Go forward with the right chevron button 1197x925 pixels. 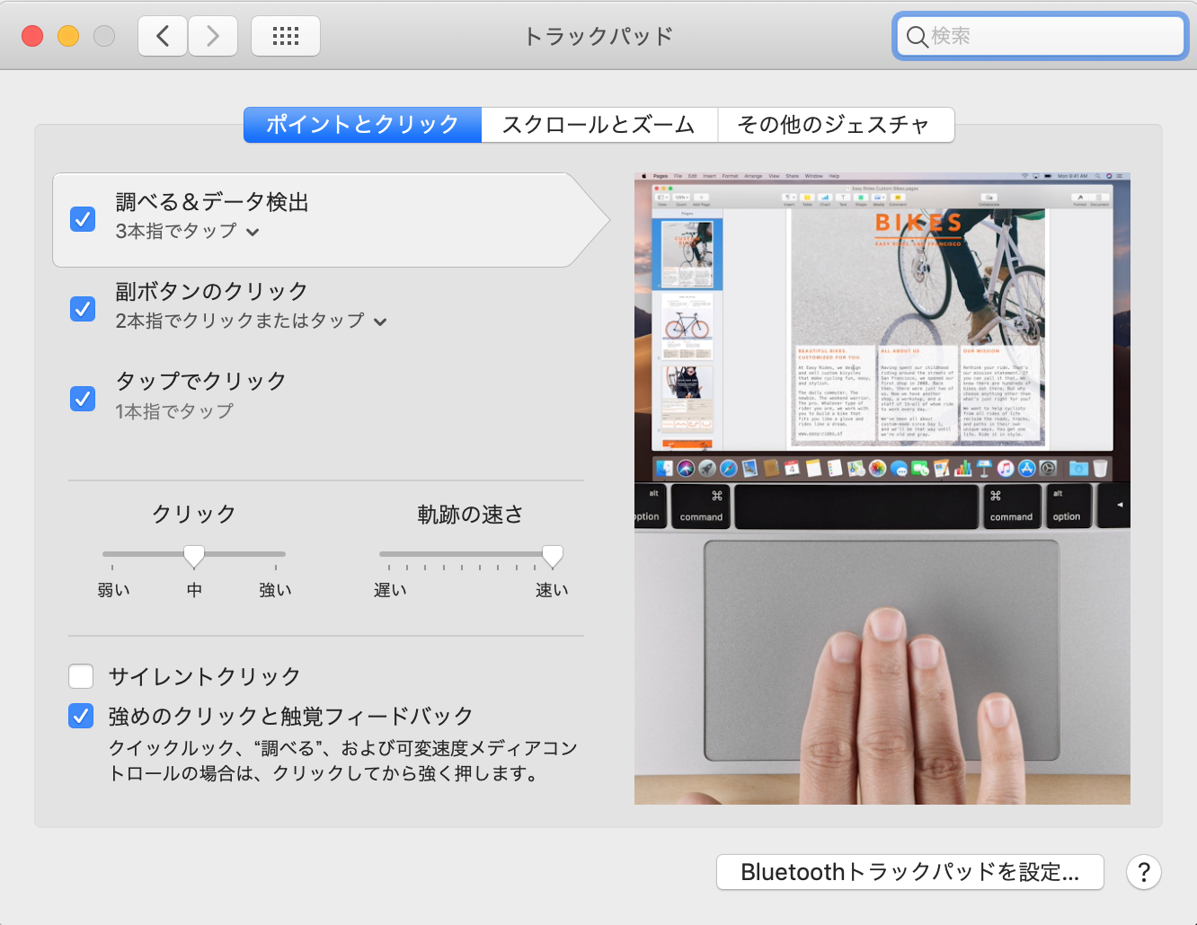[x=213, y=36]
